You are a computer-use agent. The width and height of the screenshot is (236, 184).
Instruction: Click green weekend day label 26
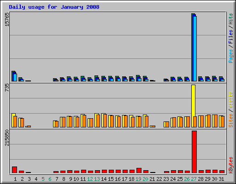[187, 179]
